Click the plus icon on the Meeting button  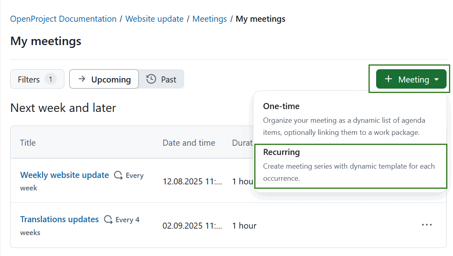[388, 79]
